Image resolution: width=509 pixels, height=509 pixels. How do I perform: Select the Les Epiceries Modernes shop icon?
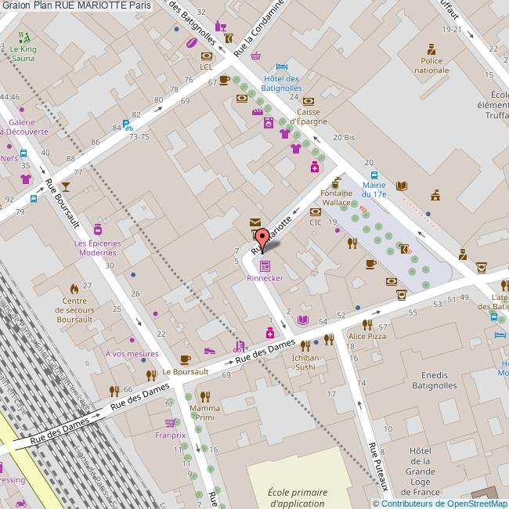98,230
